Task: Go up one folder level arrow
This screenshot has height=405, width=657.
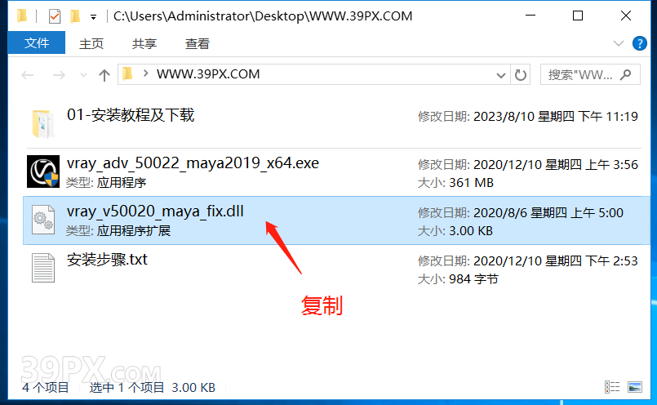Action: pos(104,75)
